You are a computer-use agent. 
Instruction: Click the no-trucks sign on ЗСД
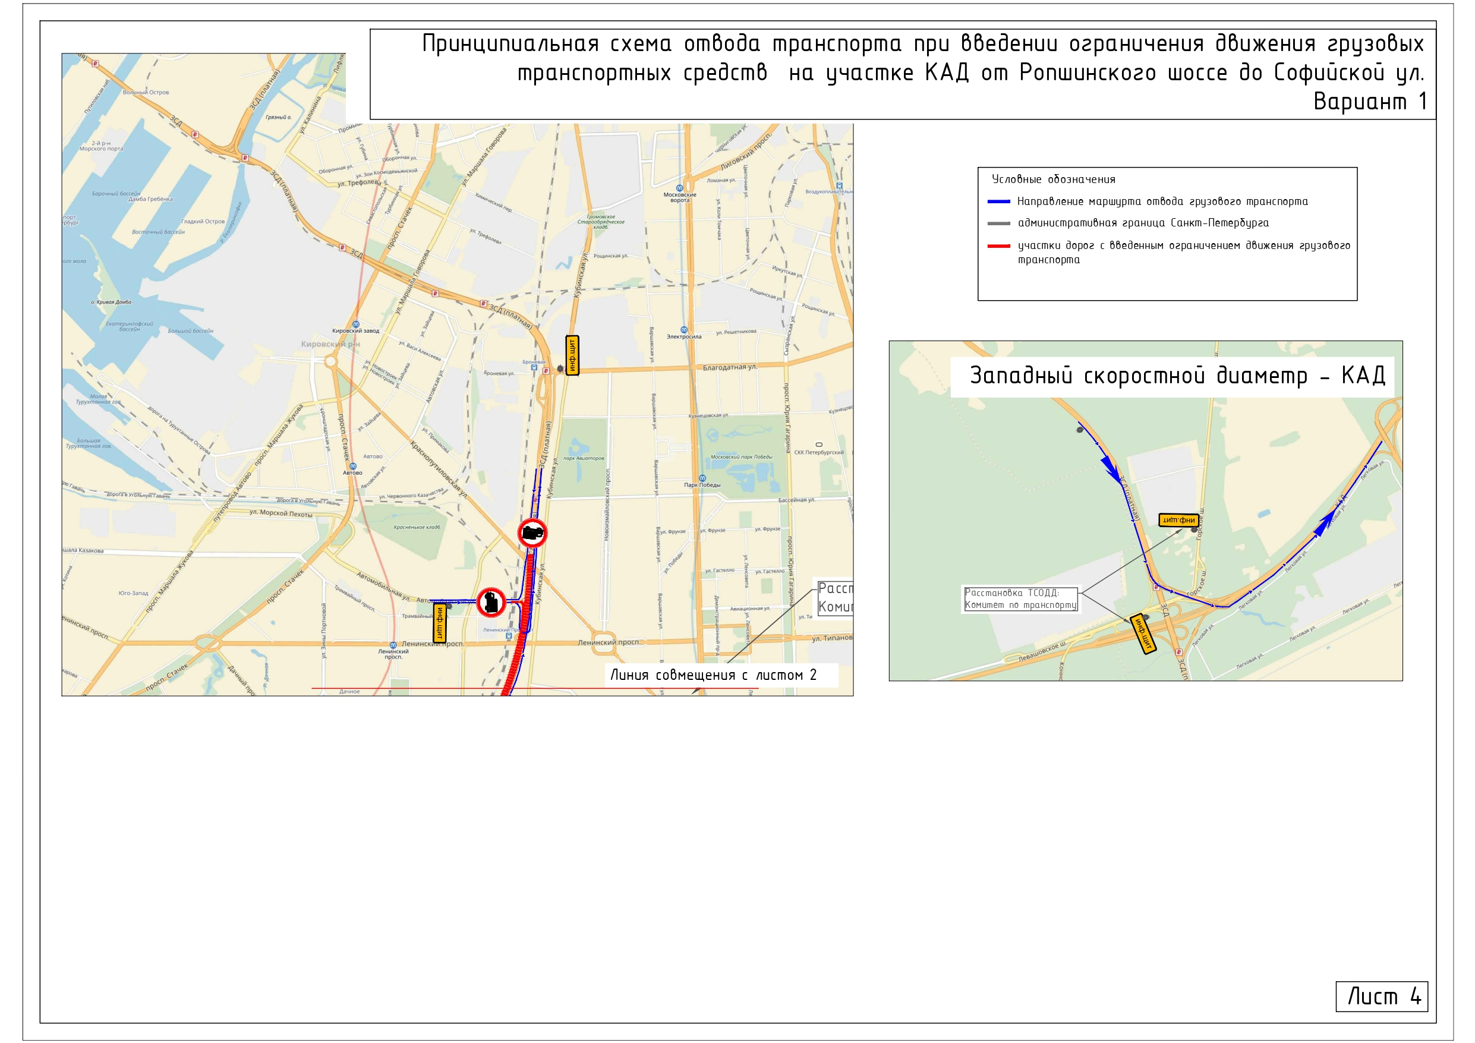[532, 532]
